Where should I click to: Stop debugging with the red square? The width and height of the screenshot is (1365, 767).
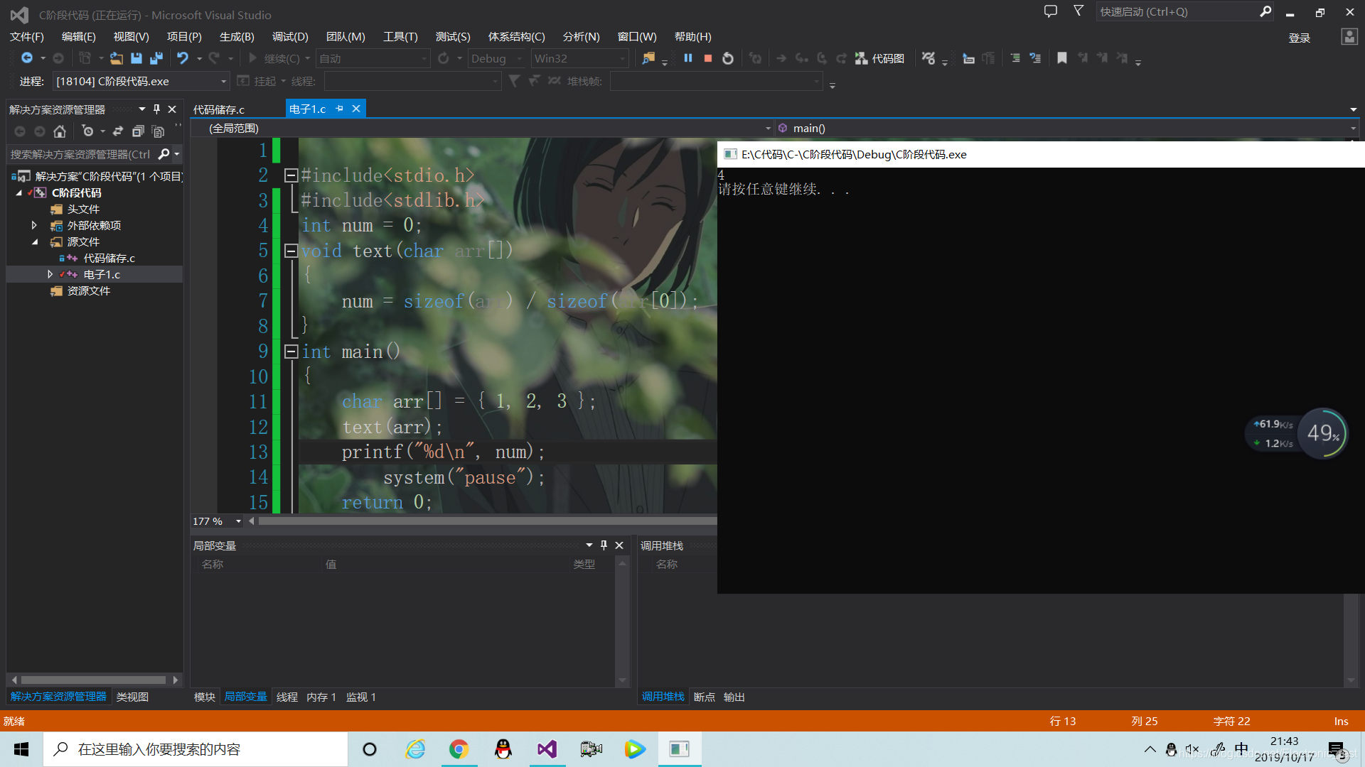click(708, 58)
